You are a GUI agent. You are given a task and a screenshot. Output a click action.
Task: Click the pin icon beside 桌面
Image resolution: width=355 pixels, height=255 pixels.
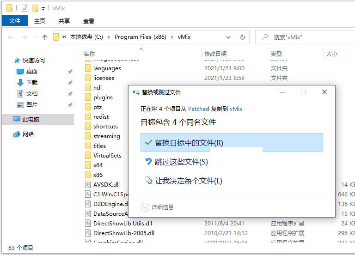[x=70, y=72]
